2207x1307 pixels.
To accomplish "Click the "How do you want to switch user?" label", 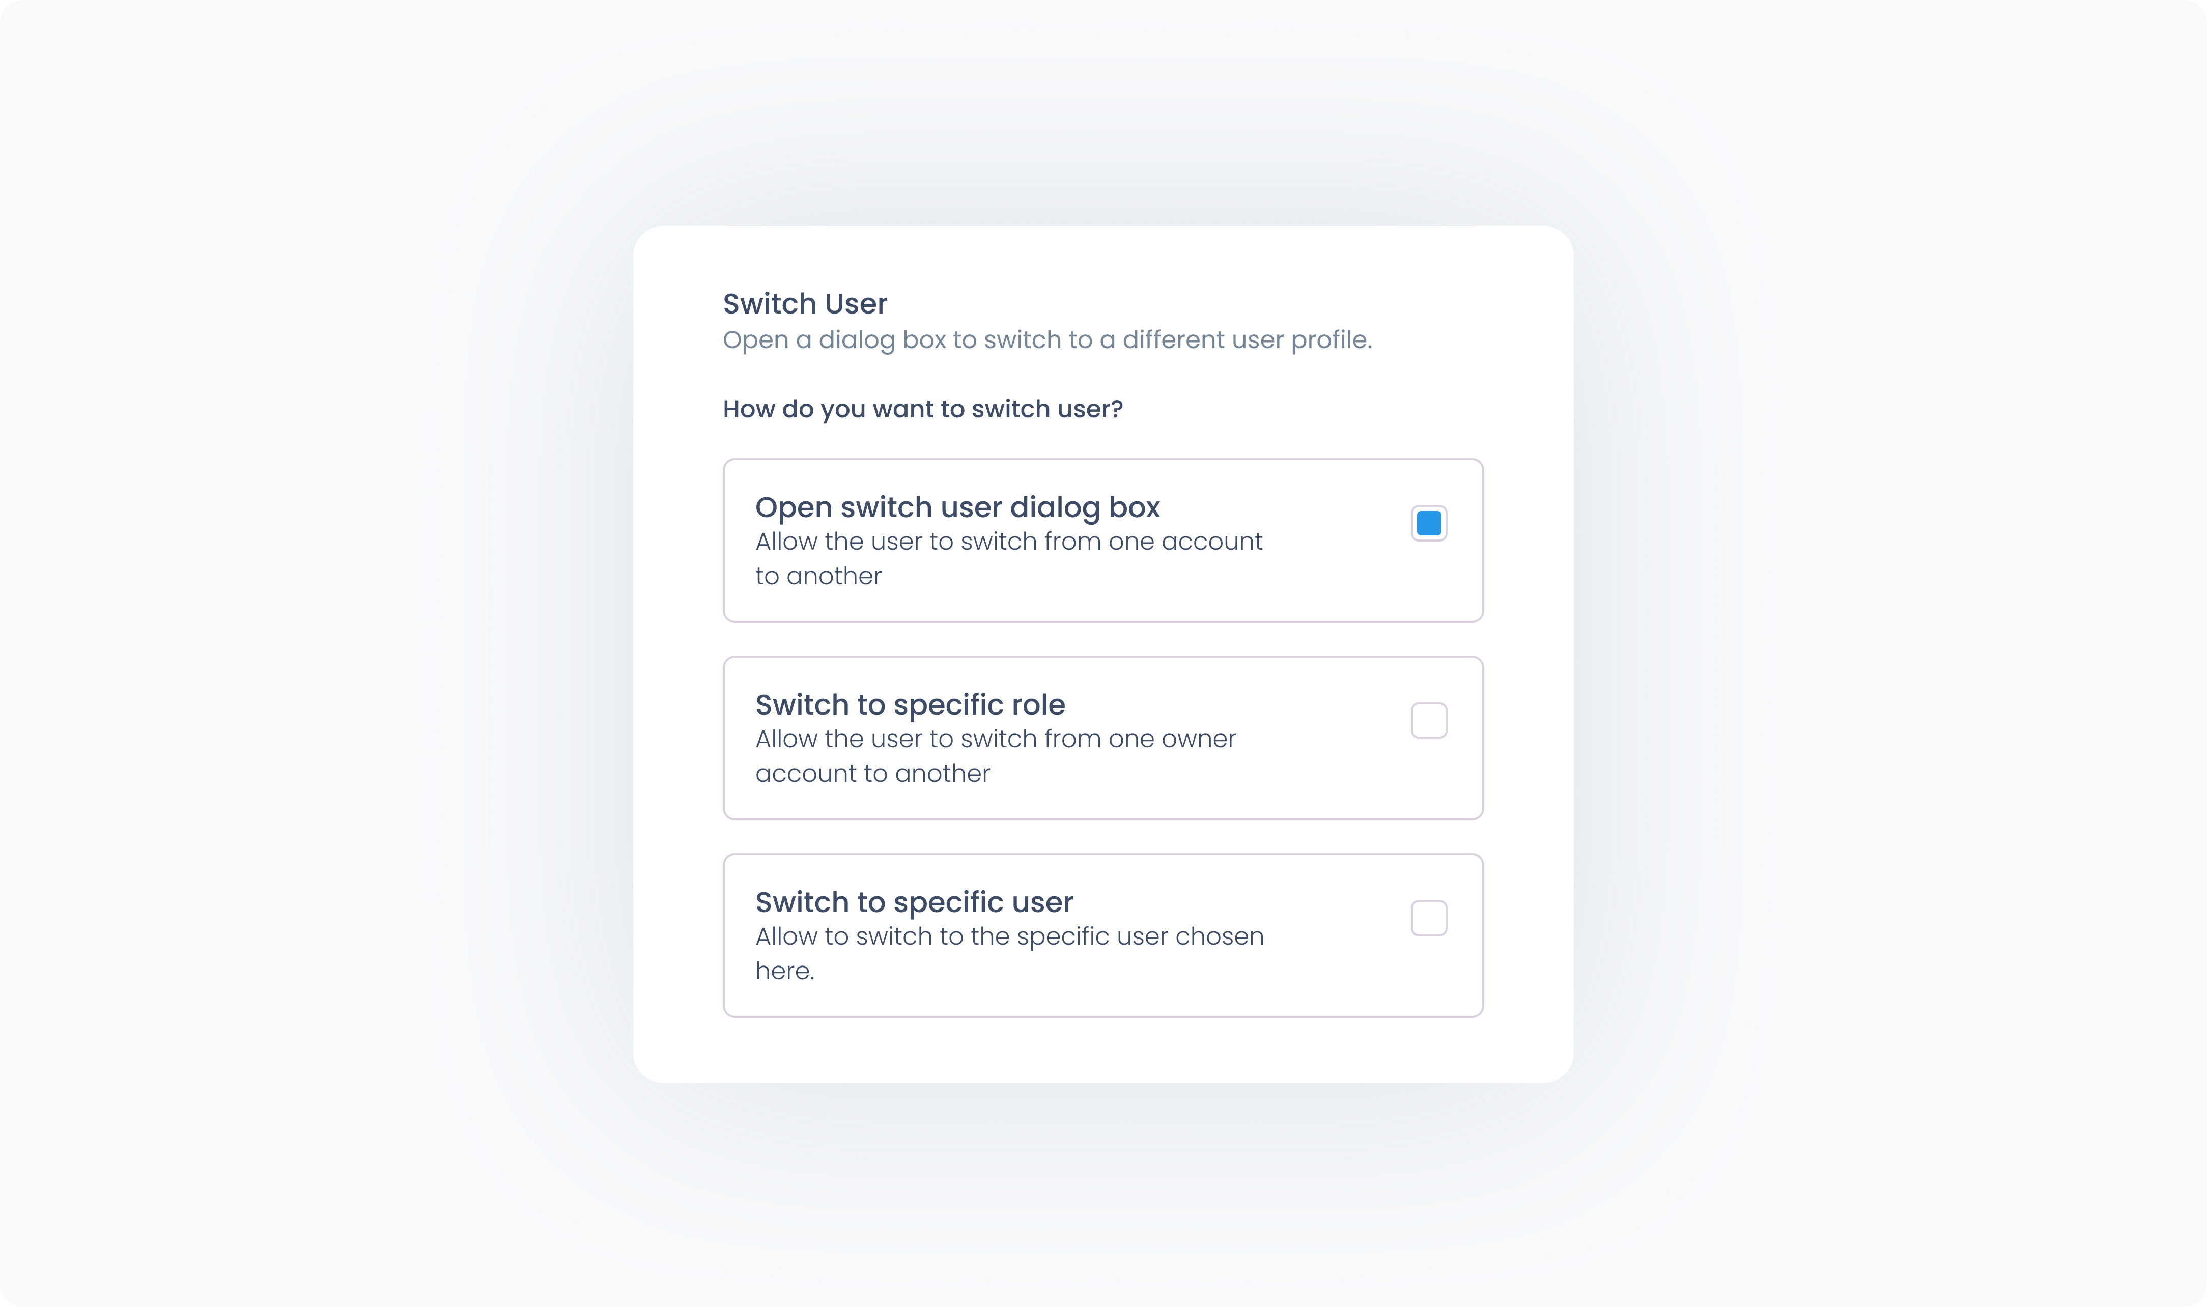I will pos(922,409).
